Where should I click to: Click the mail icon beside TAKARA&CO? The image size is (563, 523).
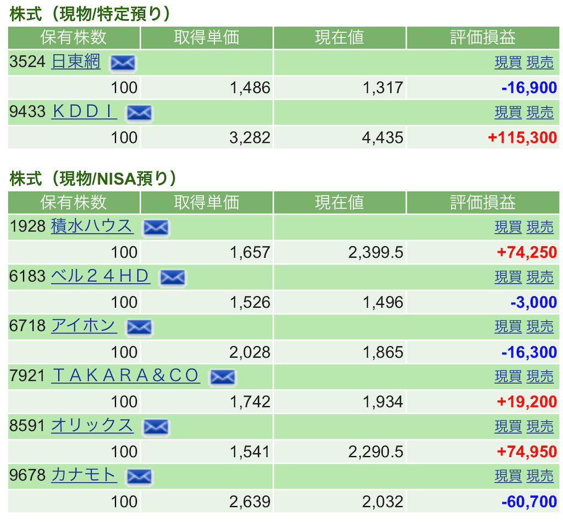[x=223, y=377]
